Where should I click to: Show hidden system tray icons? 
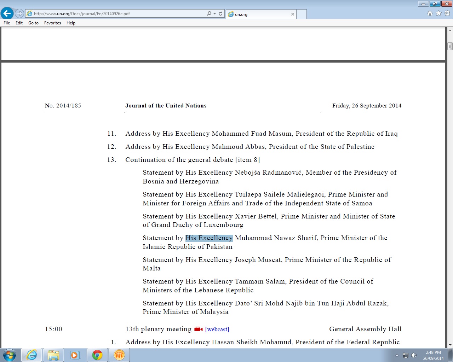pyautogui.click(x=397, y=355)
